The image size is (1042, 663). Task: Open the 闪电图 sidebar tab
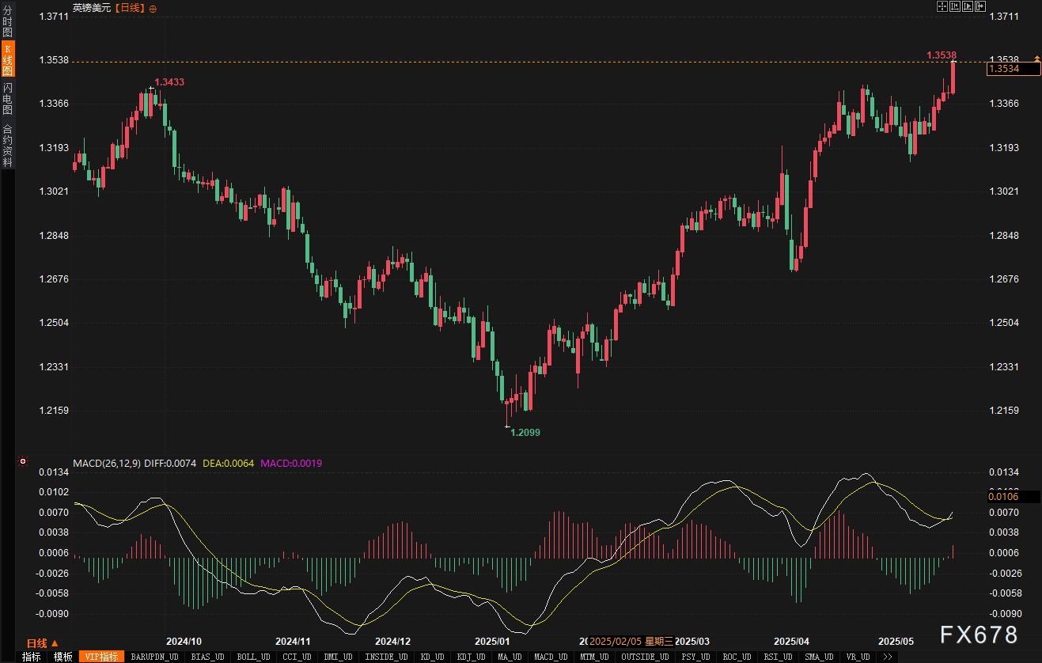click(7, 98)
